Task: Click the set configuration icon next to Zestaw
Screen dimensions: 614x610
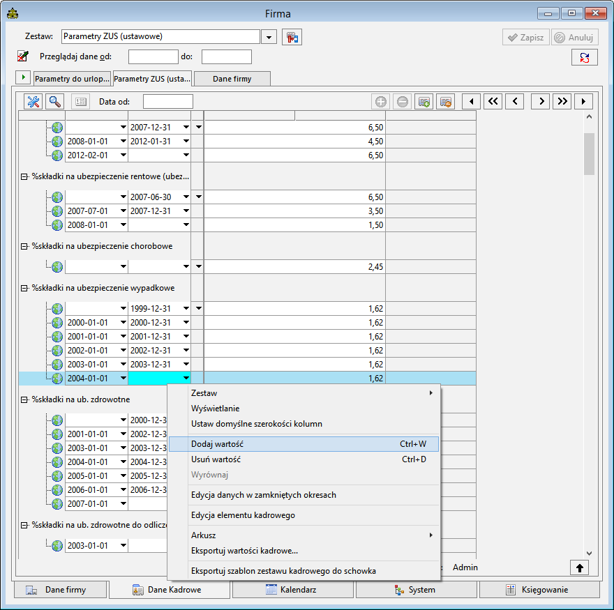Action: [x=292, y=37]
